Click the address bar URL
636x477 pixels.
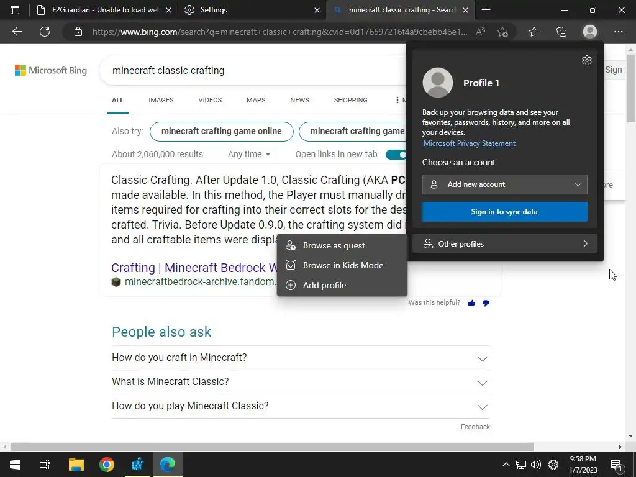click(x=280, y=32)
